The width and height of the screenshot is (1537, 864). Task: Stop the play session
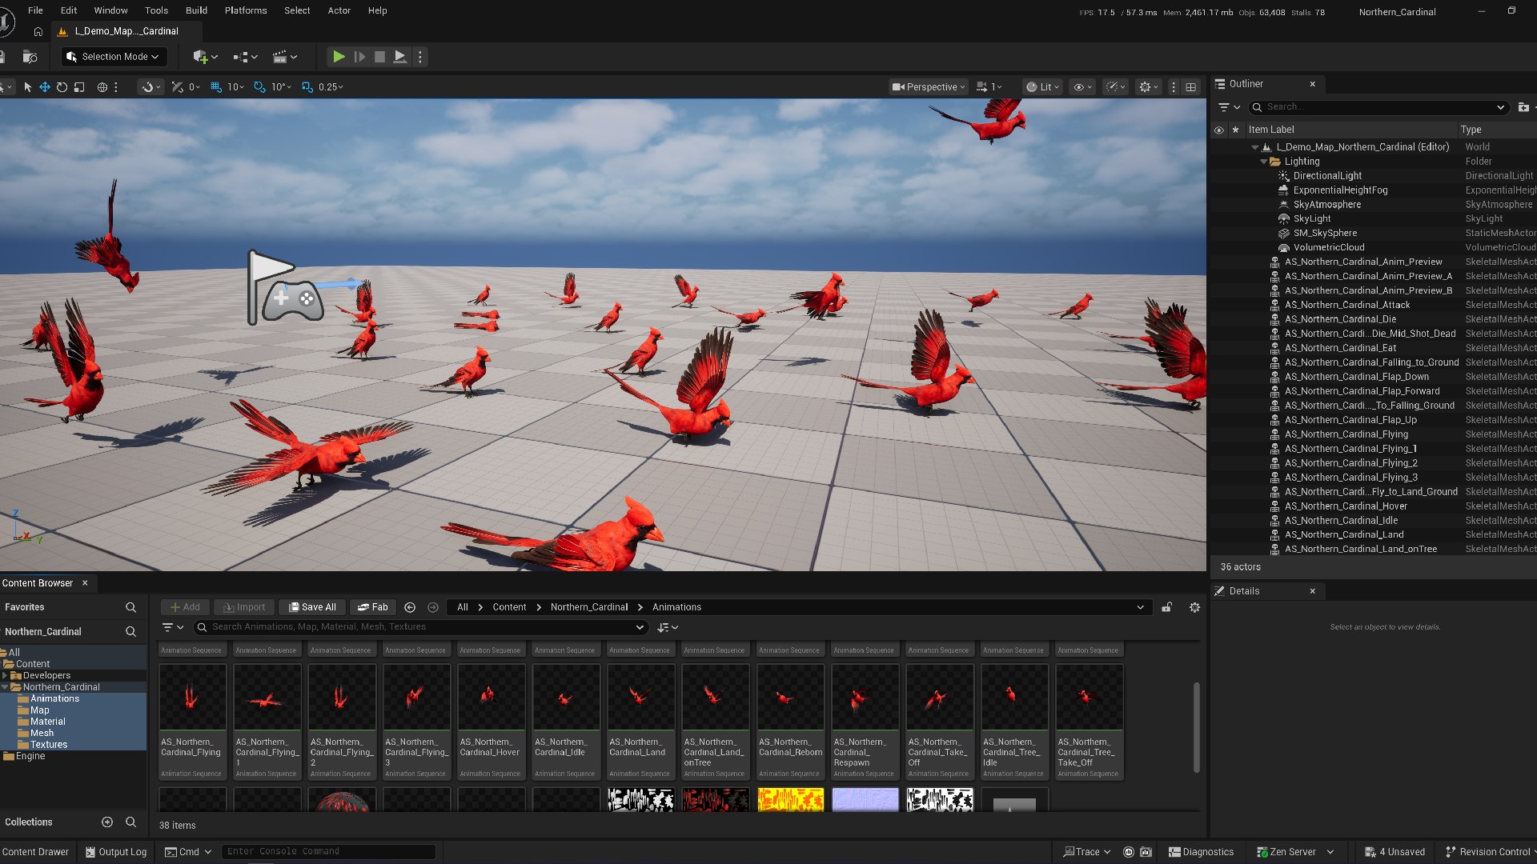pyautogui.click(x=379, y=57)
